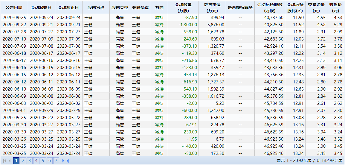Viewport: 345px width, 165px height.
Task: Click the 2020-07-28 date cell
Action: (x=14, y=32)
